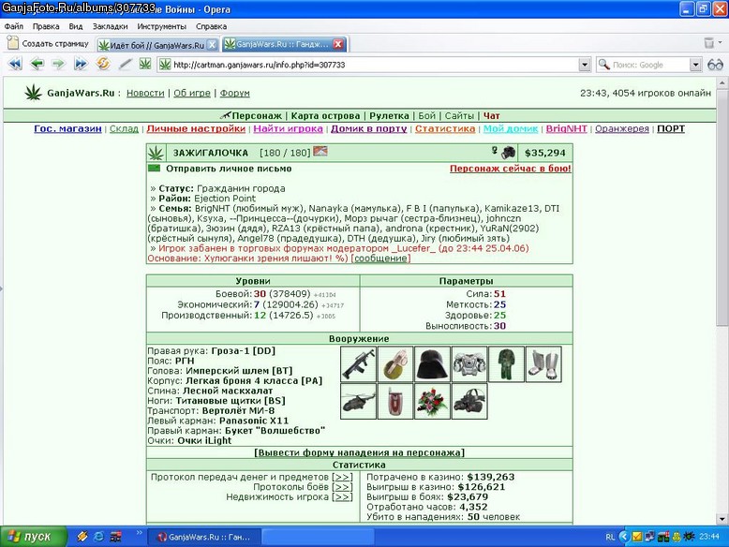Click the RL language indicator in tray
Screen dimensions: 729x547
click(610, 537)
